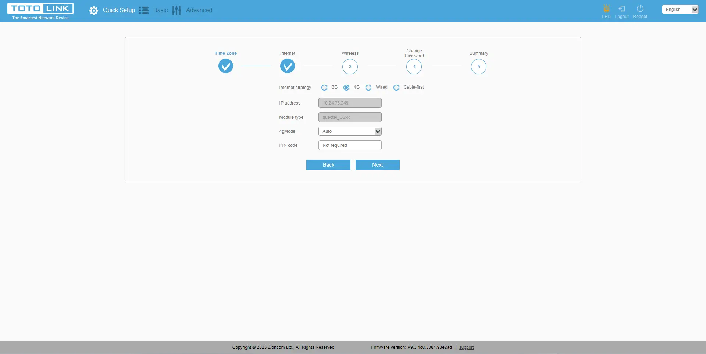This screenshot has width=706, height=354.
Task: Choose the Cable-first strategy option
Action: pos(396,88)
